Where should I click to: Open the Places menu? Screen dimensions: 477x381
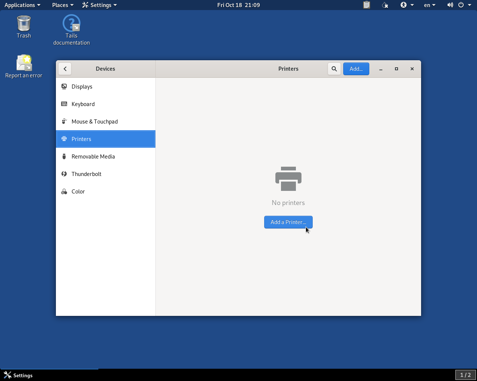coord(63,5)
